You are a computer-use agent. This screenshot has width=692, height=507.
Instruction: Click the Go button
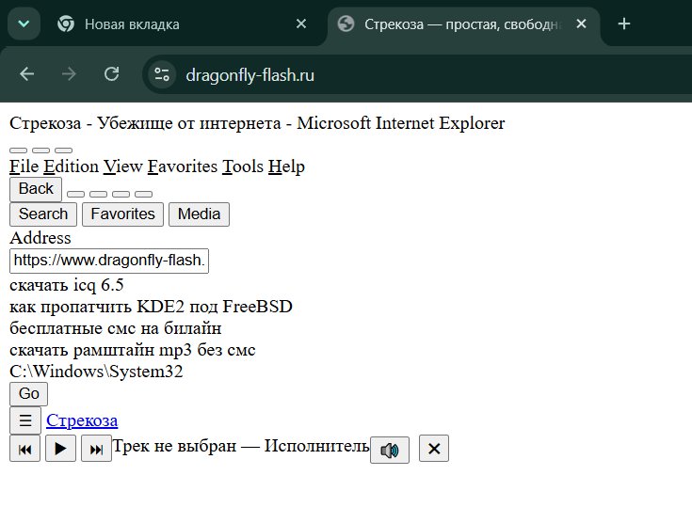pyautogui.click(x=28, y=394)
